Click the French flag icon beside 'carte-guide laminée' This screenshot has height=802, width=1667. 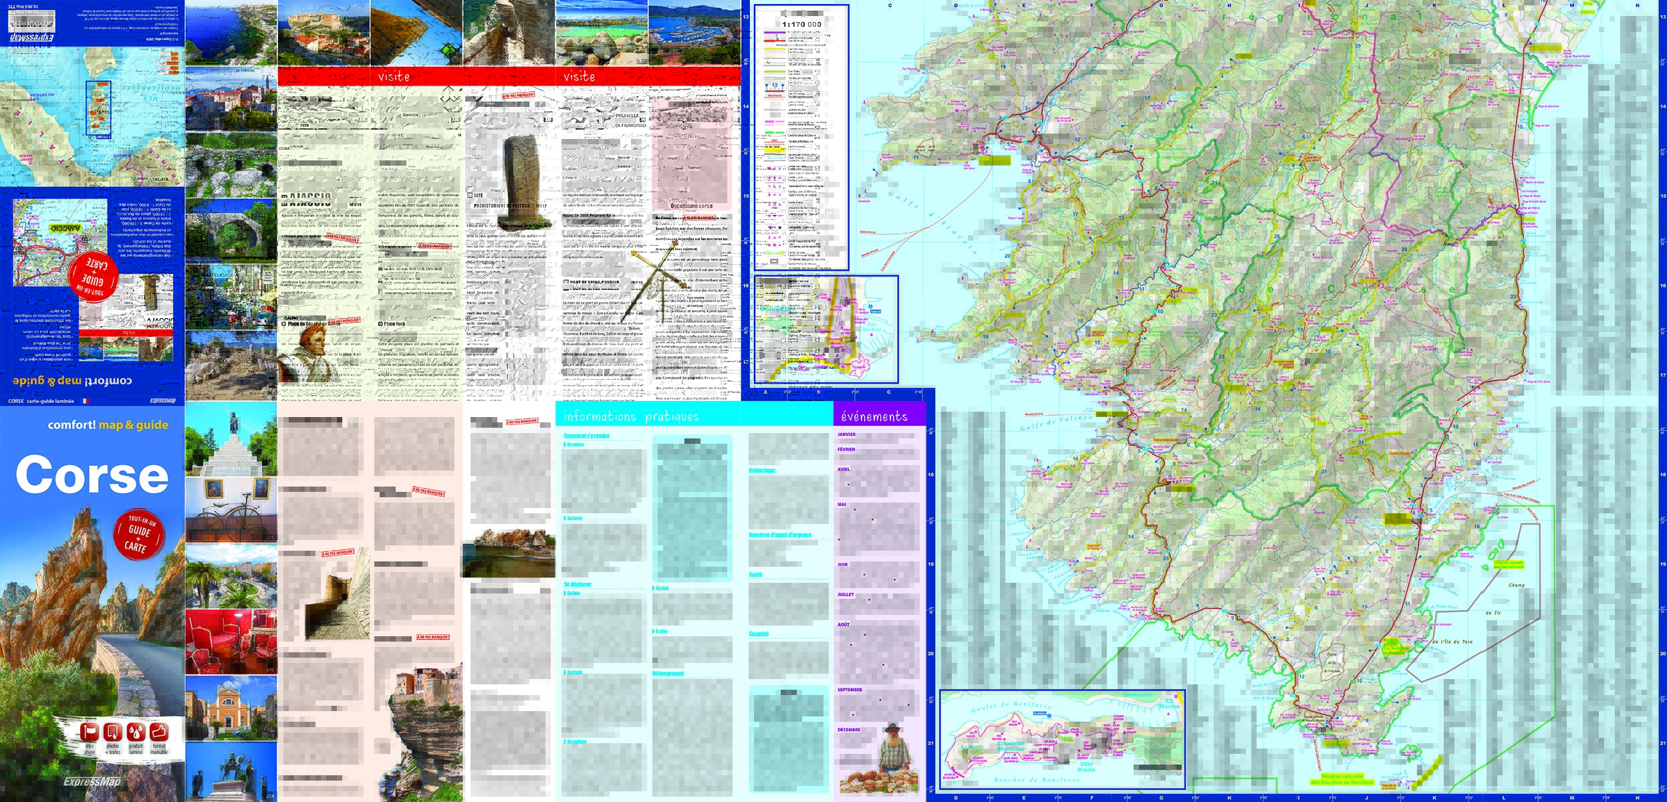tap(85, 401)
